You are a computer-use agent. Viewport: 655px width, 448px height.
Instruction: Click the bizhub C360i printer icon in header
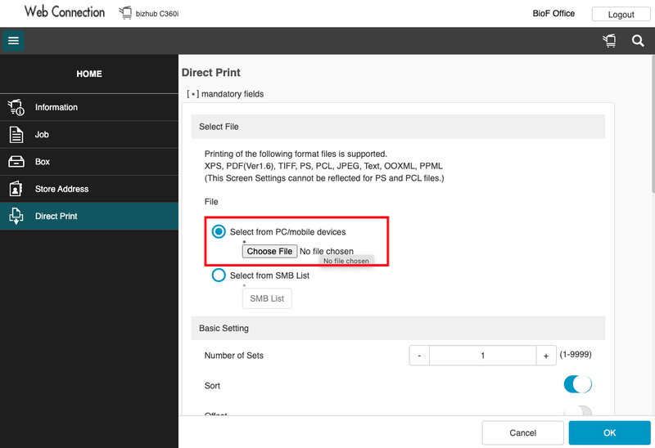click(125, 13)
